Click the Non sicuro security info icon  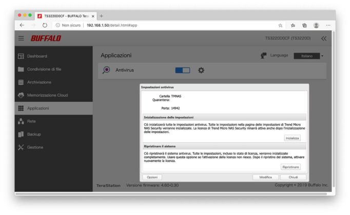(57, 25)
